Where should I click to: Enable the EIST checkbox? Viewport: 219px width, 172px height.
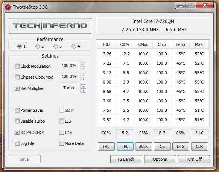coord(61,121)
